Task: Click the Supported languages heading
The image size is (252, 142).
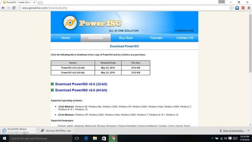Action: pyautogui.click(x=62, y=120)
